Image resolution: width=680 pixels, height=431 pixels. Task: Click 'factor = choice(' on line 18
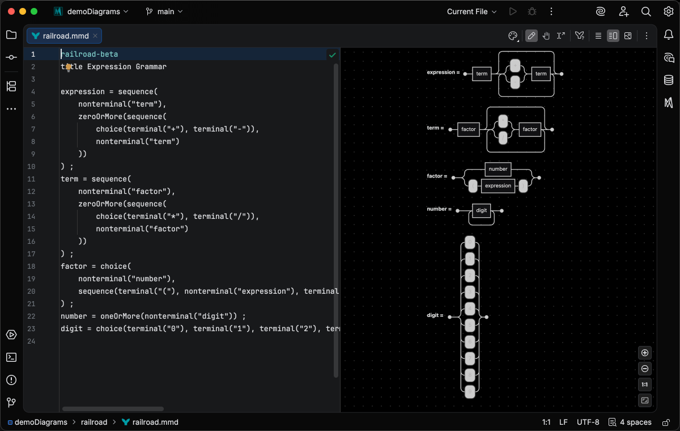coord(96,266)
